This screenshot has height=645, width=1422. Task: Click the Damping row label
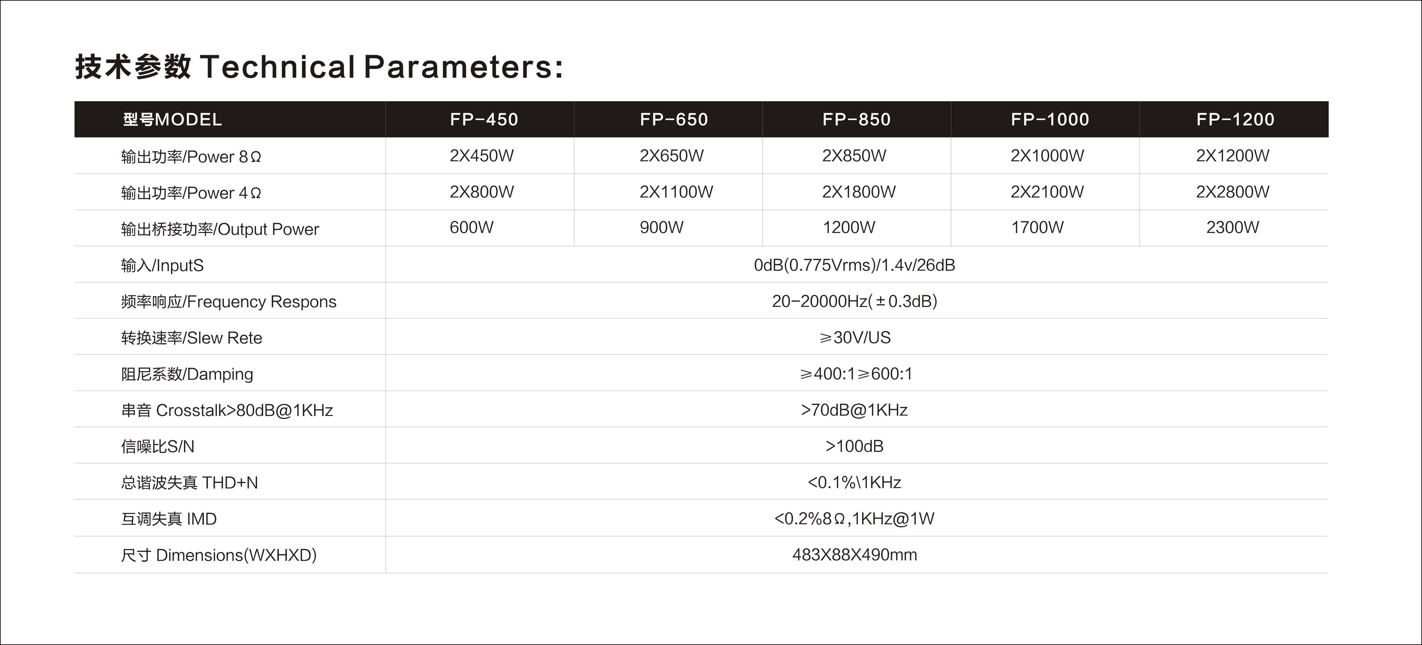coord(187,374)
